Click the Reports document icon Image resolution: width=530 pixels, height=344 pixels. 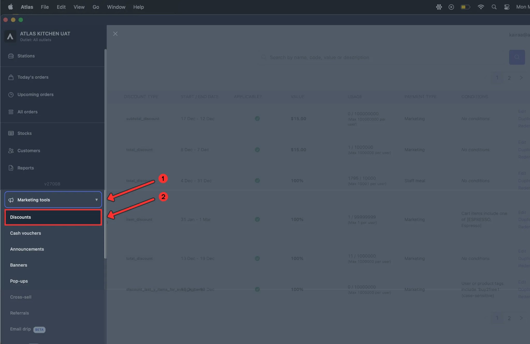(x=11, y=168)
